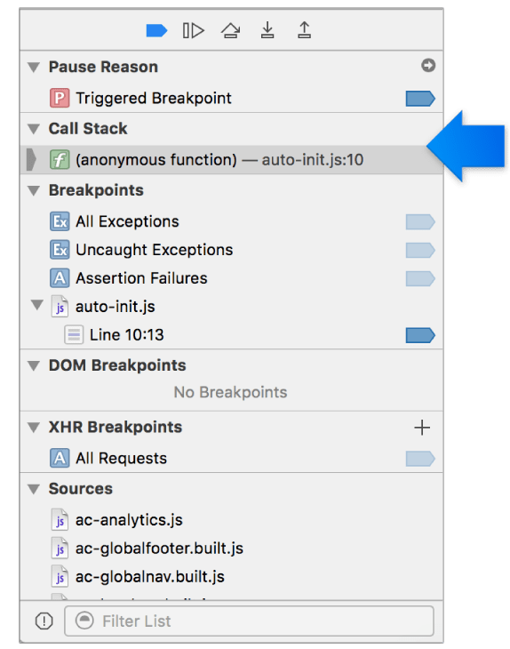Click the continue script execution icon

(193, 30)
